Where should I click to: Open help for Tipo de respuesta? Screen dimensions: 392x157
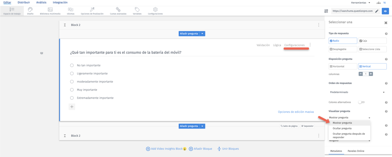pyautogui.click(x=386, y=34)
